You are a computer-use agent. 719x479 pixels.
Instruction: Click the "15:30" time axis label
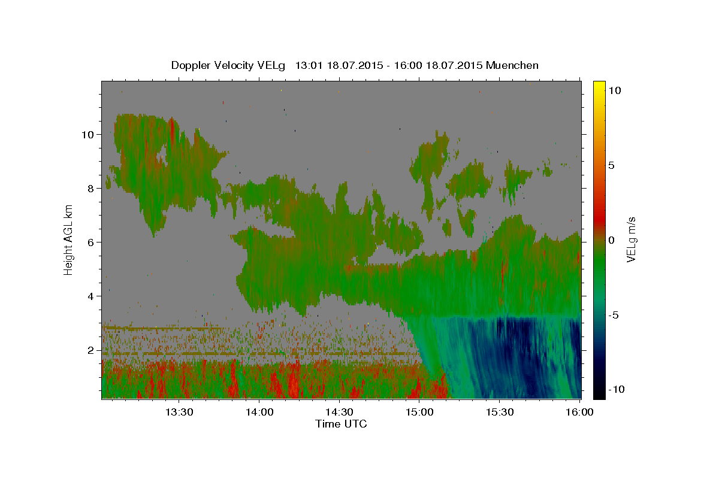coord(500,412)
